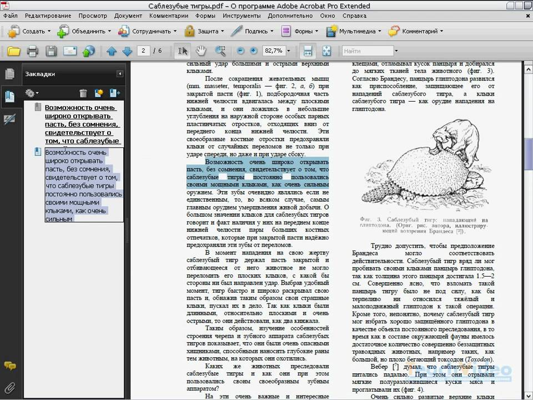Viewport: 533px width, 400px height.
Task: Expand the Мультимедиа toolbar dropdown
Action: [x=380, y=31]
